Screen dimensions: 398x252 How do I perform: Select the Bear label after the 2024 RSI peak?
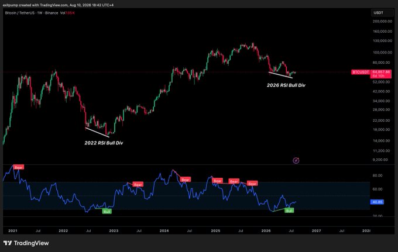pyautogui.click(x=186, y=179)
